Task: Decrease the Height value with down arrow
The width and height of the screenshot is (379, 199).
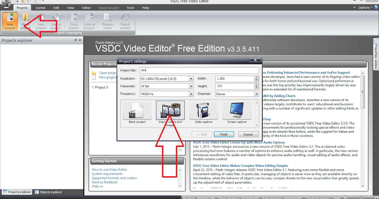Action: click(256, 87)
